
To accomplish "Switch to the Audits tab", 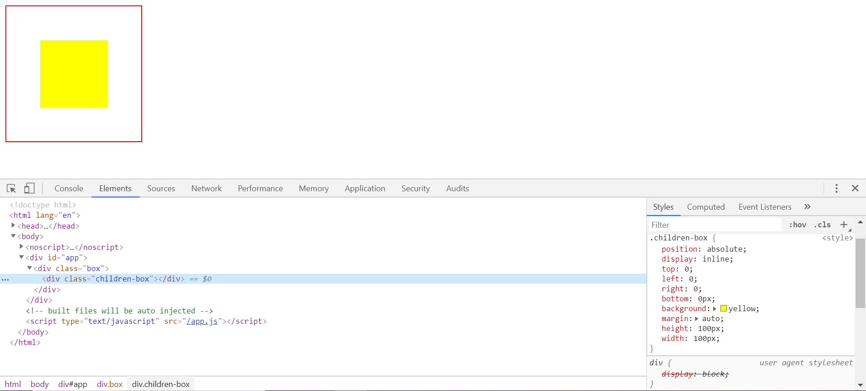I will click(457, 189).
